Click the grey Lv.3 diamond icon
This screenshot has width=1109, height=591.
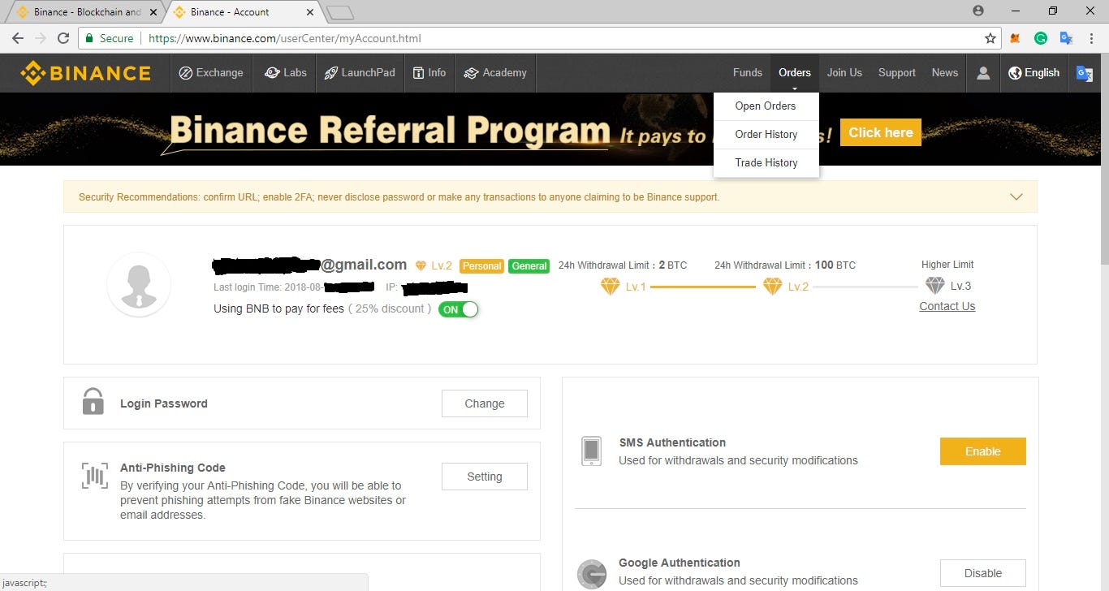pos(935,286)
